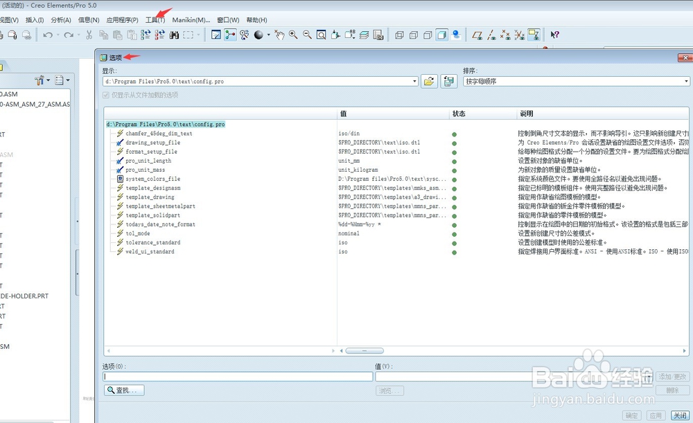Image resolution: width=693 pixels, height=423 pixels.
Task: Click the Paste clipboard icon
Action: 118,35
